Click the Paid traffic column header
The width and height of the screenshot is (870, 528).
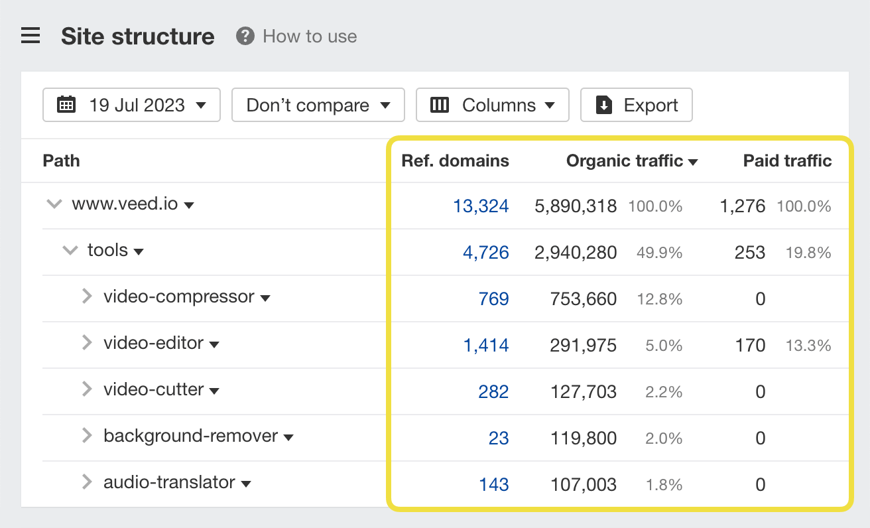tap(787, 161)
